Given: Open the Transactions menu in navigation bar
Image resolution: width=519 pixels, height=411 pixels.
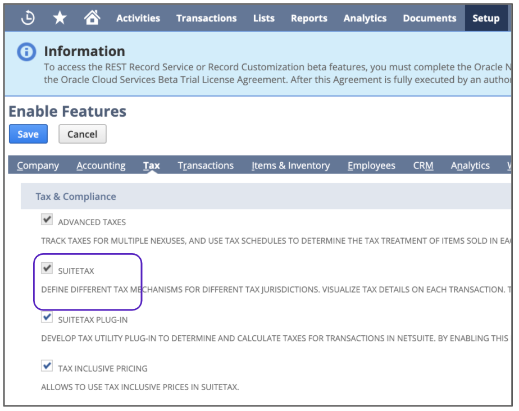Looking at the screenshot, I should pyautogui.click(x=206, y=19).
